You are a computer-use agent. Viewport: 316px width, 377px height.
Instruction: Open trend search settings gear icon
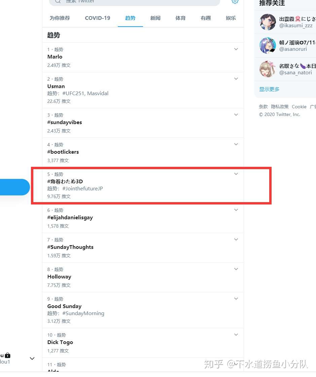pos(235,2)
